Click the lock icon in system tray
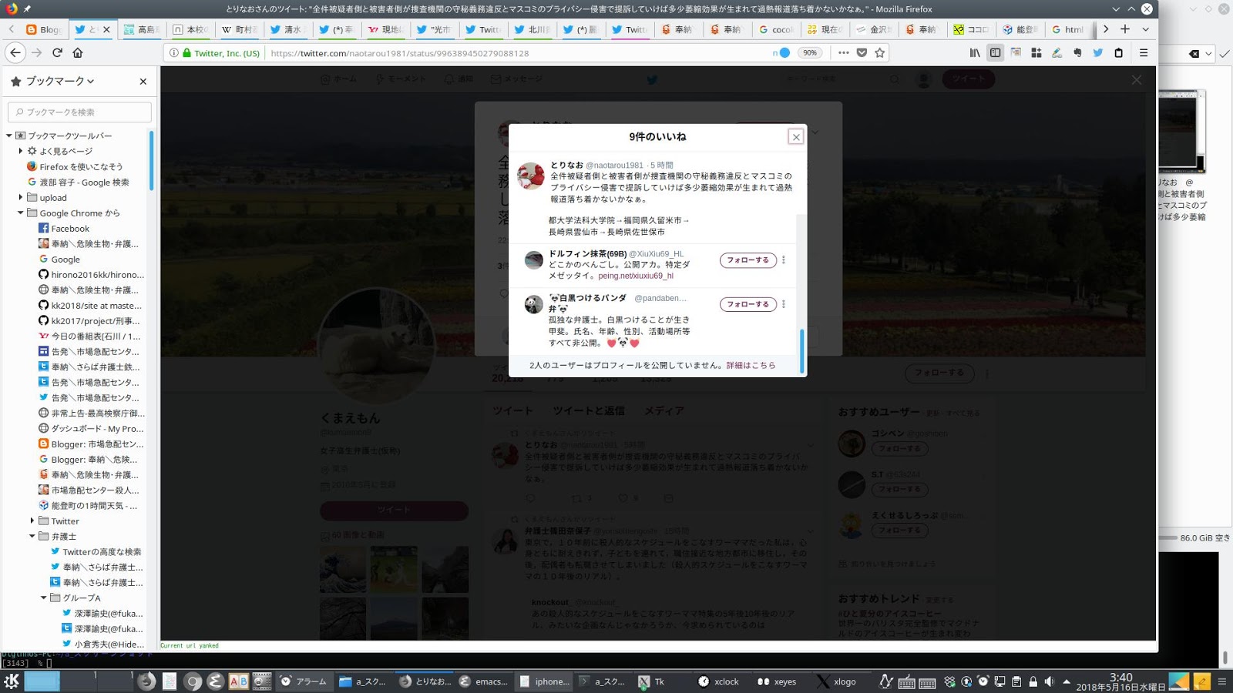The height and width of the screenshot is (693, 1233). pos(1033,681)
